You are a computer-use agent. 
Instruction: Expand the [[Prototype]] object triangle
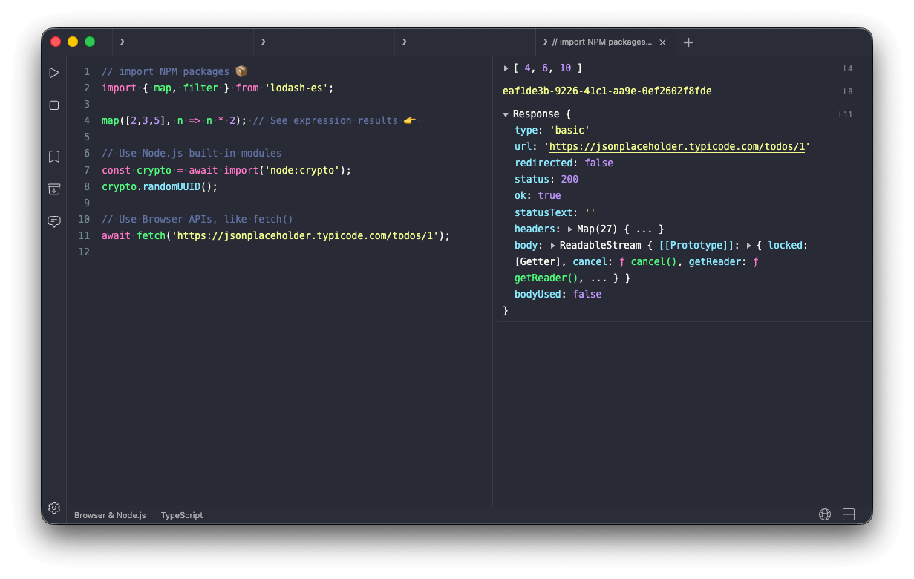pyautogui.click(x=749, y=245)
